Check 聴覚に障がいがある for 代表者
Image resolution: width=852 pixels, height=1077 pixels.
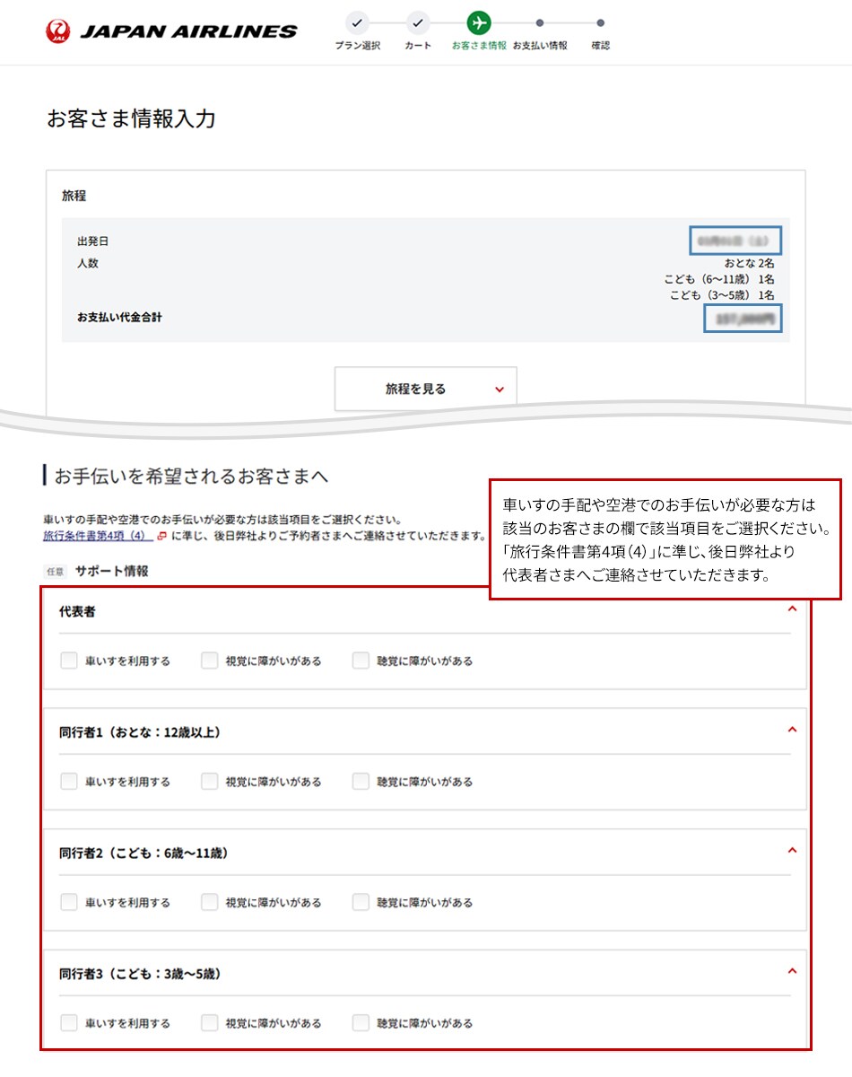[x=361, y=661]
